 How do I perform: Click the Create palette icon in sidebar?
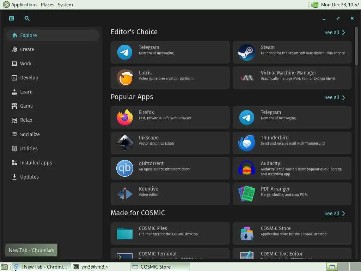(x=14, y=49)
